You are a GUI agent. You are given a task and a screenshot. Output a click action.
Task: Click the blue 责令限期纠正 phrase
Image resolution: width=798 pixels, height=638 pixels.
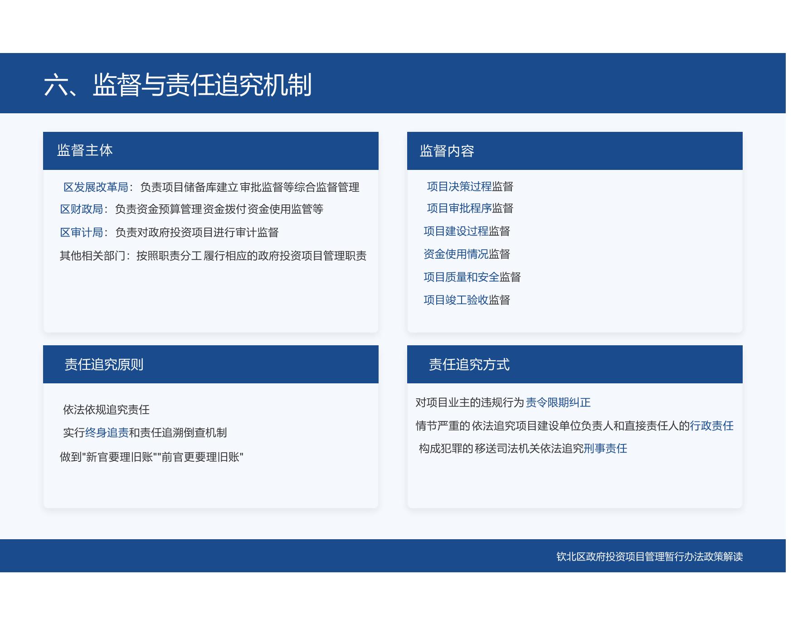coord(558,402)
